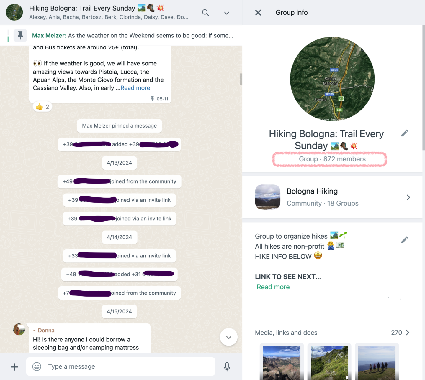The height and width of the screenshot is (380, 425).
Task: Click the Max Melzer pinned a message notice
Action: pos(120,126)
